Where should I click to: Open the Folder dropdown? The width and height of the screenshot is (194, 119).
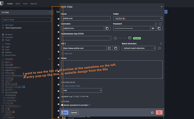(x=138, y=19)
